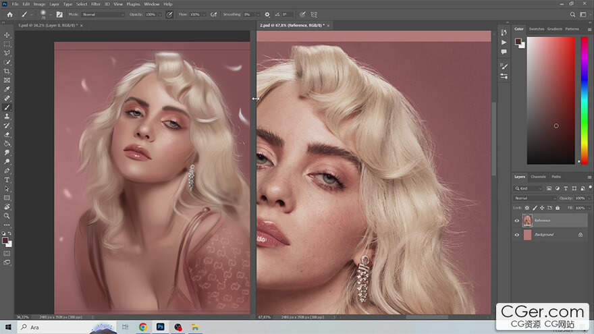Select the Polygonal Lasso tool
Viewport: 594px width, 334px height.
coord(7,53)
